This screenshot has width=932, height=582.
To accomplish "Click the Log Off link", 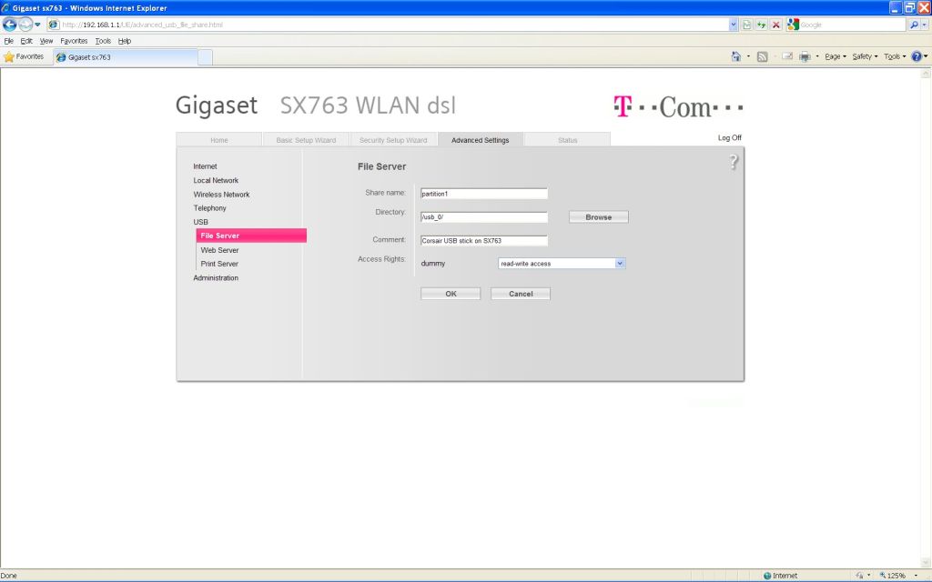I will [729, 138].
